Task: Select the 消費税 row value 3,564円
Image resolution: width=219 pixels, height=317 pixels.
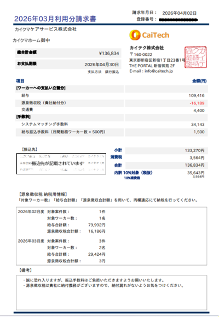Action: (197, 158)
